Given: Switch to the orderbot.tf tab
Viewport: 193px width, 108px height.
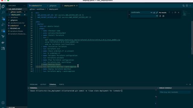Looking at the screenshot, I should pos(36,6).
